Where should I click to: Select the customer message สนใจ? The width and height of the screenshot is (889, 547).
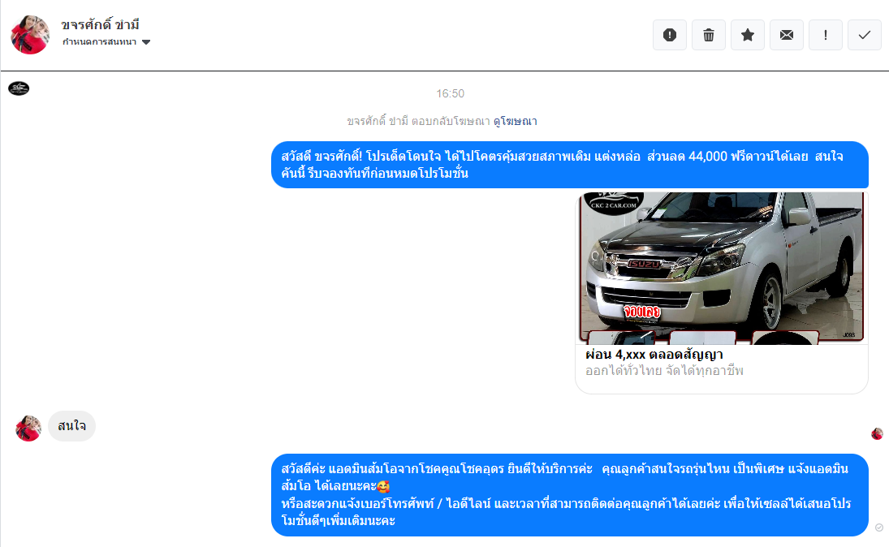[72, 426]
